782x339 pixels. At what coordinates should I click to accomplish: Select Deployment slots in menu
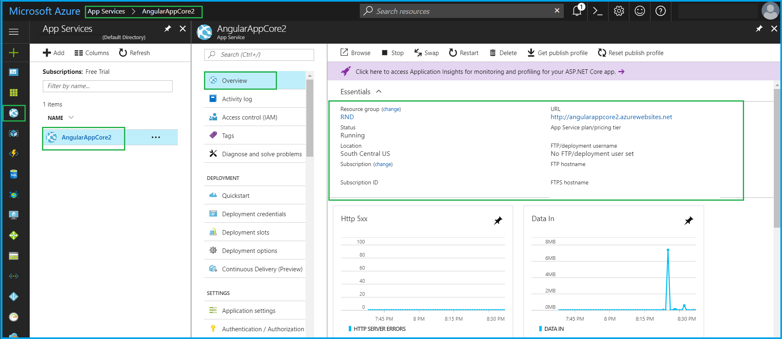point(245,233)
